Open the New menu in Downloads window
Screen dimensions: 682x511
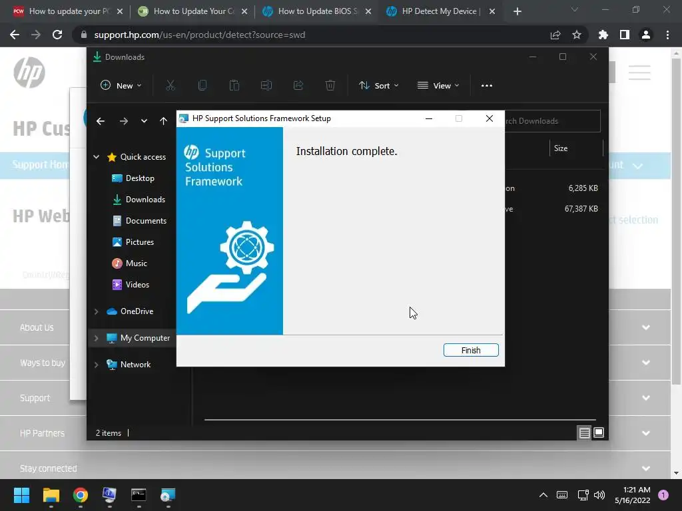[121, 86]
